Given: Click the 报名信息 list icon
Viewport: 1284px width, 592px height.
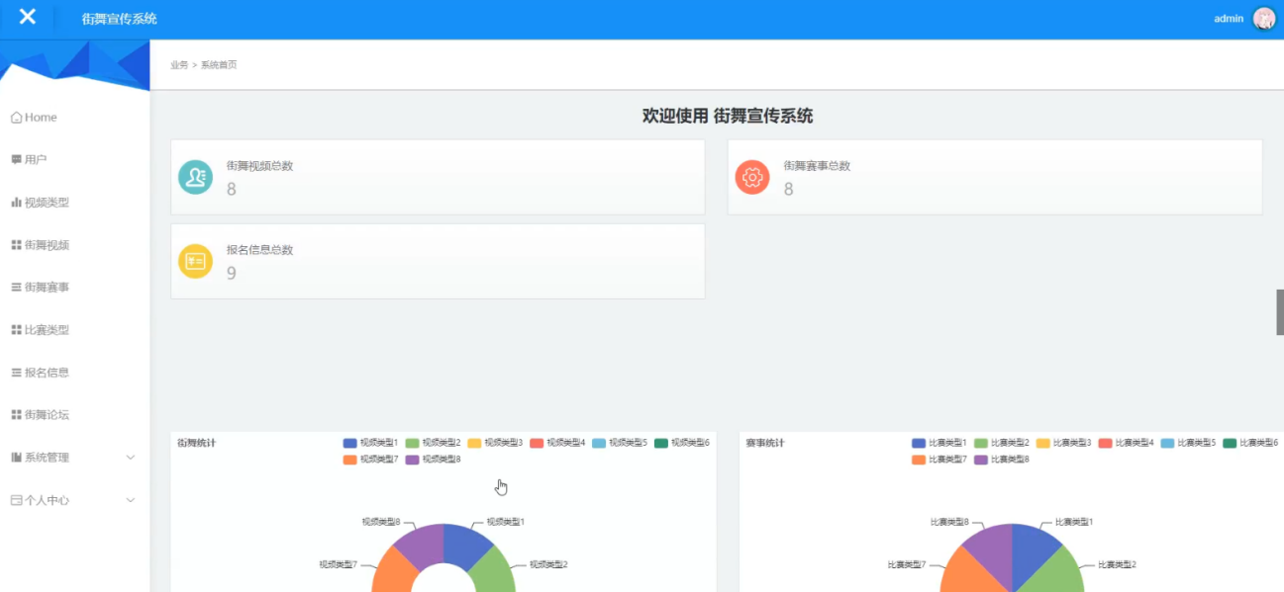Looking at the screenshot, I should click(x=16, y=373).
